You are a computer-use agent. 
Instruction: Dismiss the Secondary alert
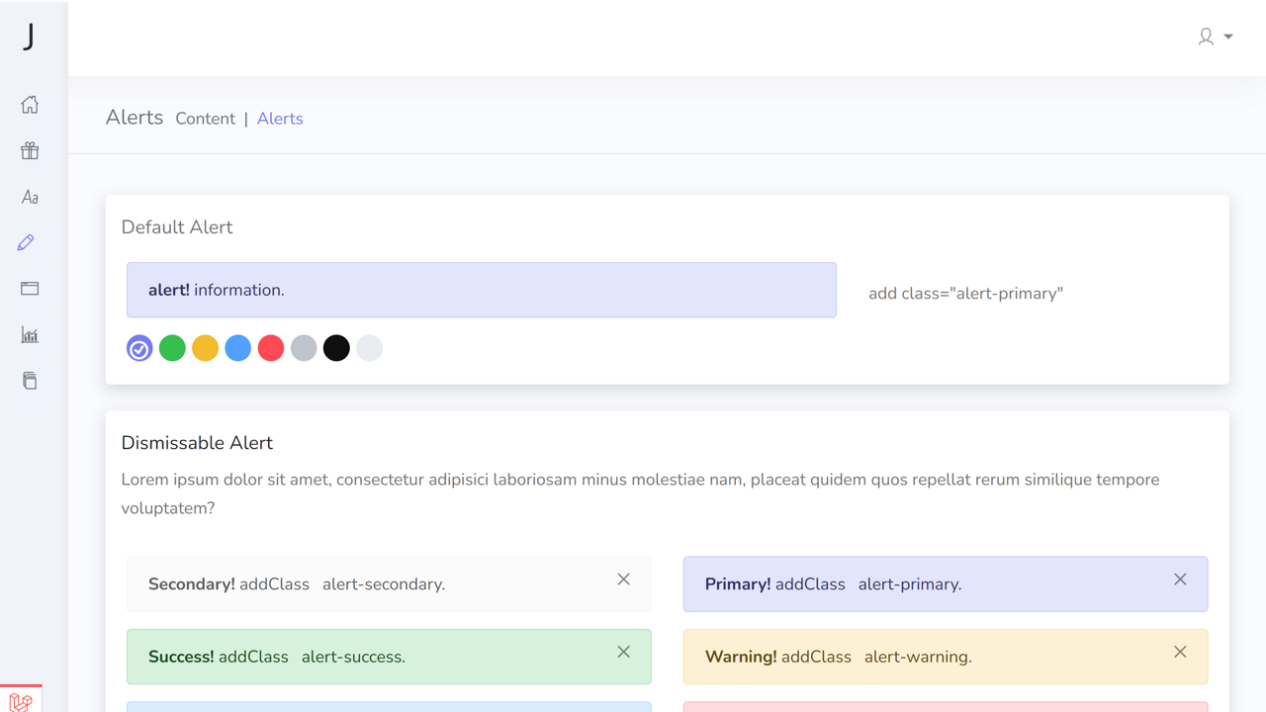point(623,578)
